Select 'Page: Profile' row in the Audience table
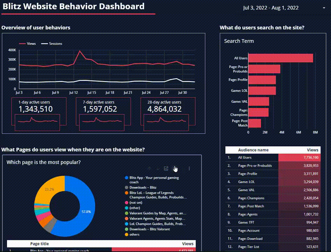Image resolution: width=331 pixels, height=252 pixels. pyautogui.click(x=273, y=174)
